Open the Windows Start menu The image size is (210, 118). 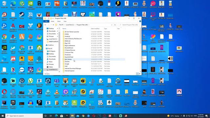click(x=3, y=116)
